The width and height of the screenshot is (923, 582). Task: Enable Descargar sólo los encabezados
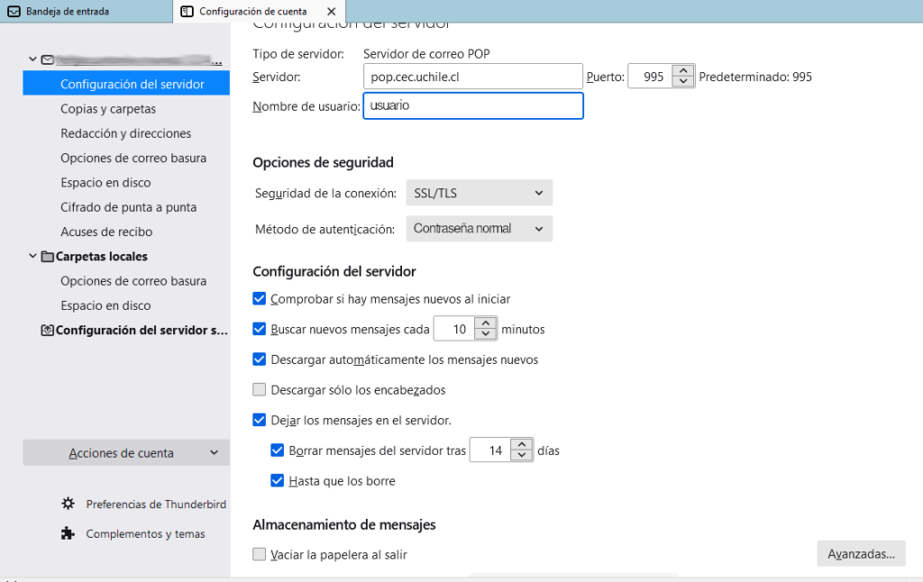pyautogui.click(x=260, y=390)
